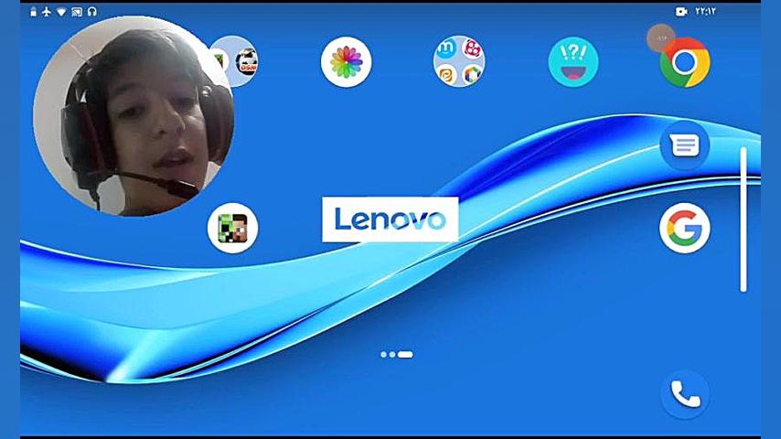Open the app folder with four icons
Screen dimensions: 781x439
459,62
